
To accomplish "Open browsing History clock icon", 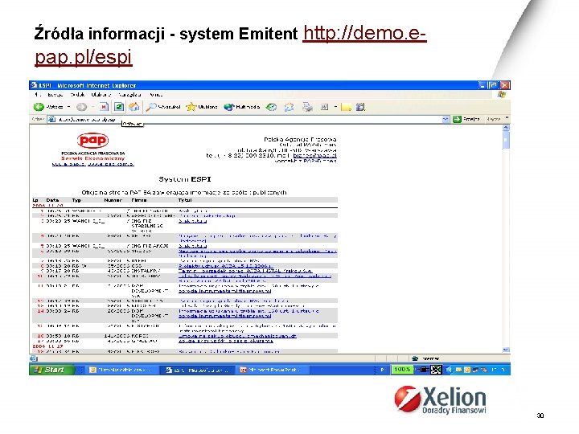I will coord(272,107).
